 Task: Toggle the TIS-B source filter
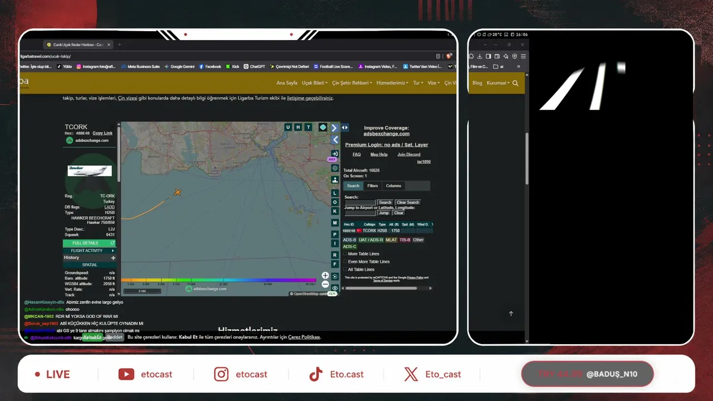point(405,240)
